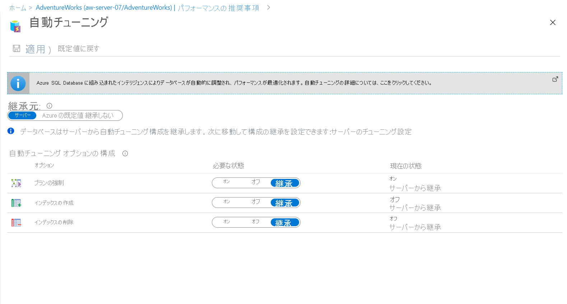Click the blue info icon in the banner
The image size is (567, 304).
18,83
